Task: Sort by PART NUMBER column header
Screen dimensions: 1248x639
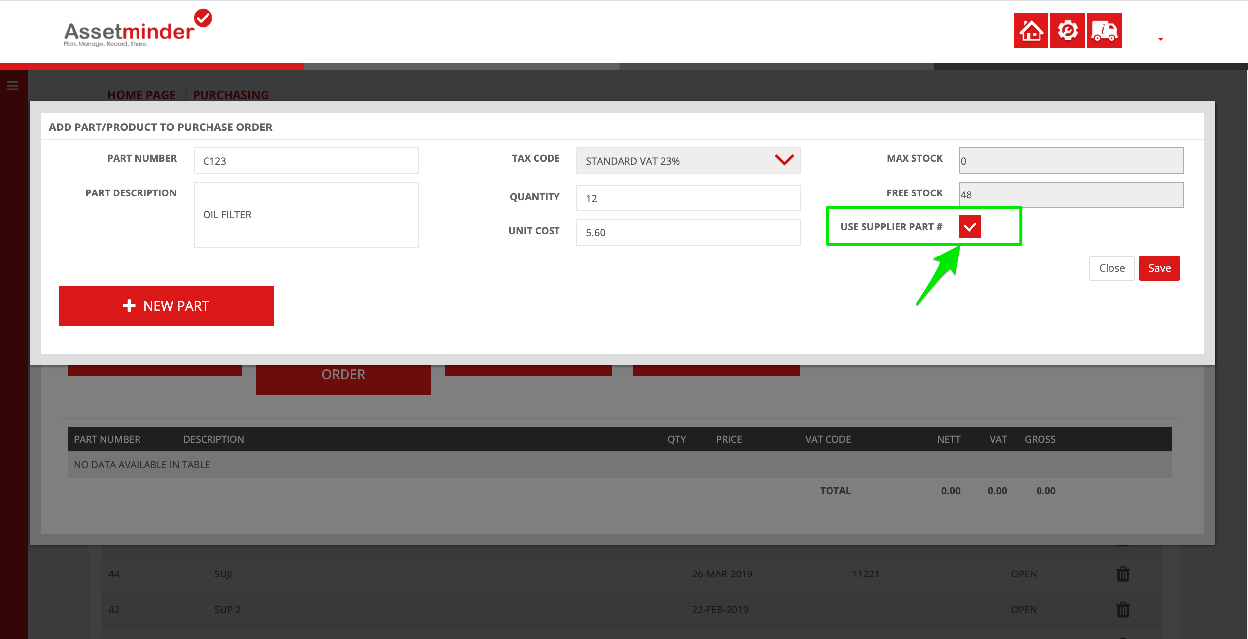Action: click(107, 439)
